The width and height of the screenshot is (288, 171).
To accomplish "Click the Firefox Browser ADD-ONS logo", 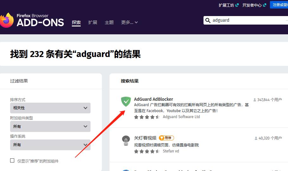I will pos(32,20).
